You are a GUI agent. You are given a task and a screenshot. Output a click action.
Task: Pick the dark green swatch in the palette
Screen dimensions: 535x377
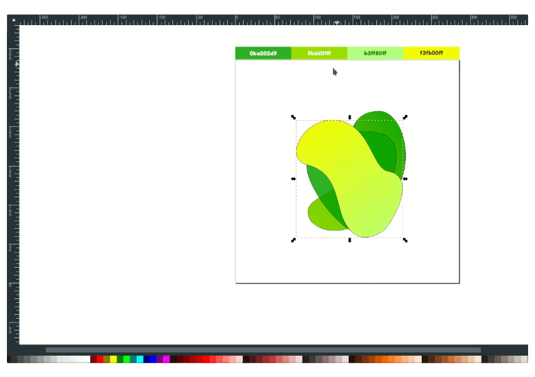[x=120, y=359]
